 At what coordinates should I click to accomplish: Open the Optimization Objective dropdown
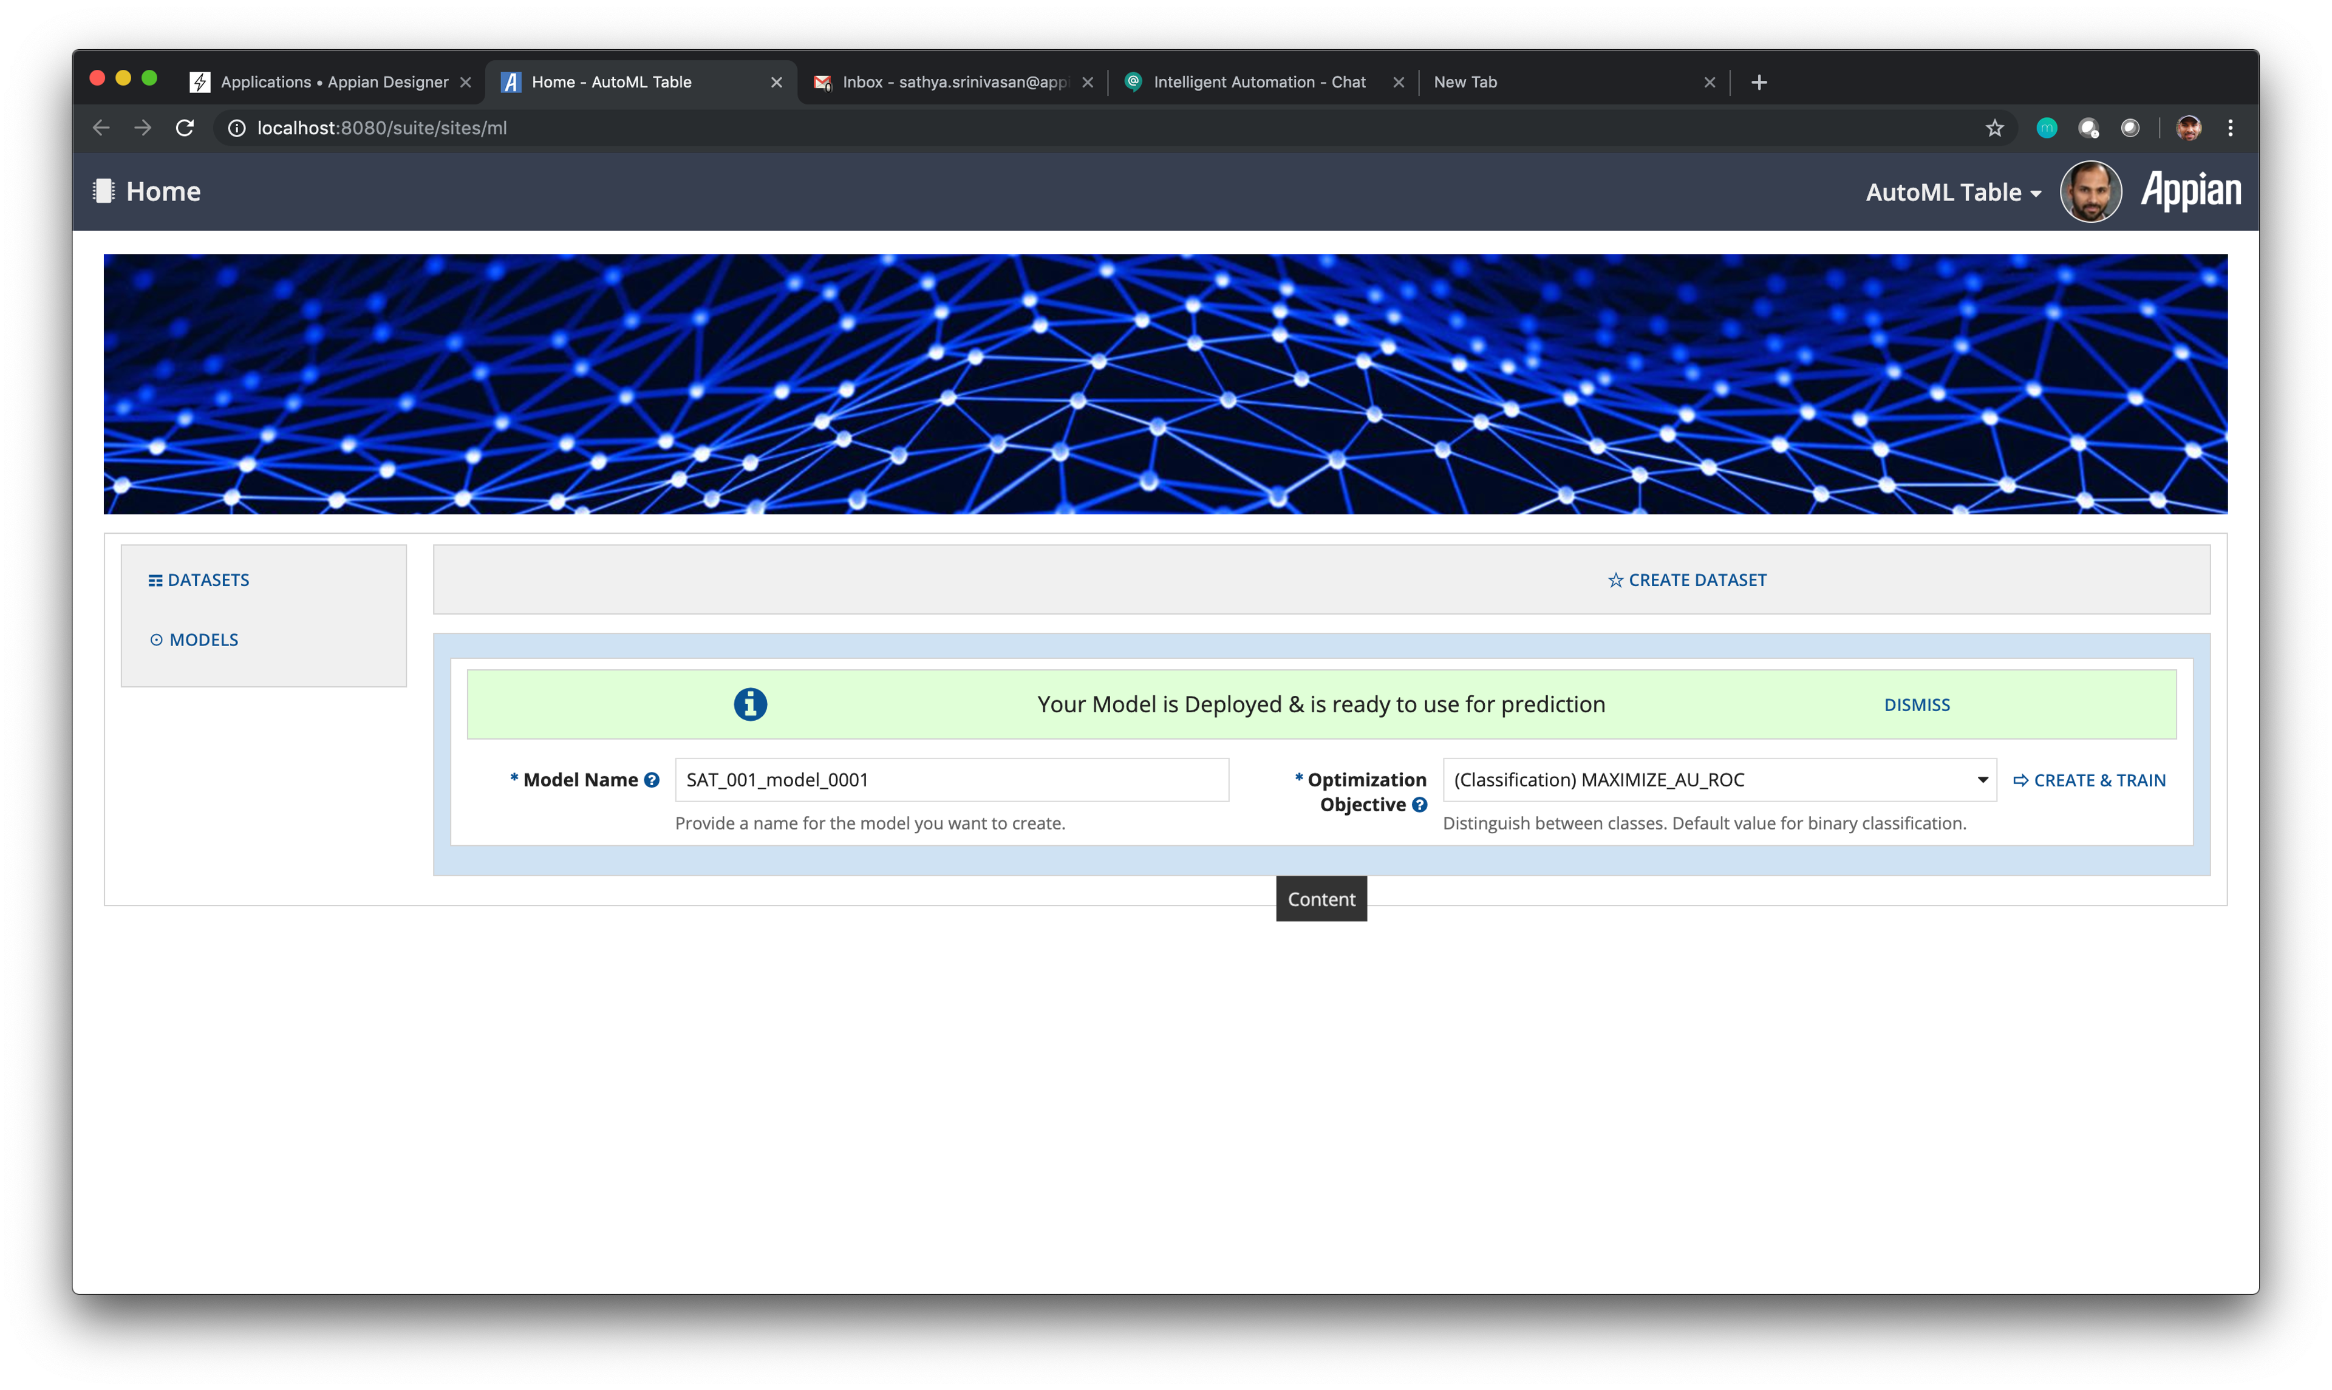pyautogui.click(x=1719, y=780)
